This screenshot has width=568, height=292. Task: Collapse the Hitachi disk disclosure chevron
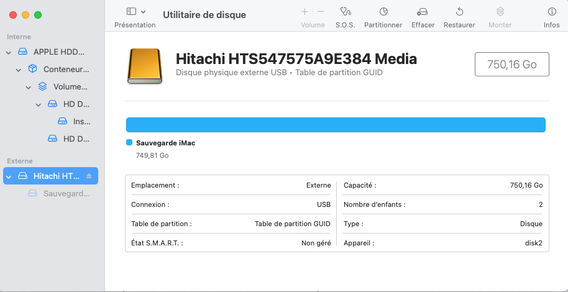(x=9, y=176)
